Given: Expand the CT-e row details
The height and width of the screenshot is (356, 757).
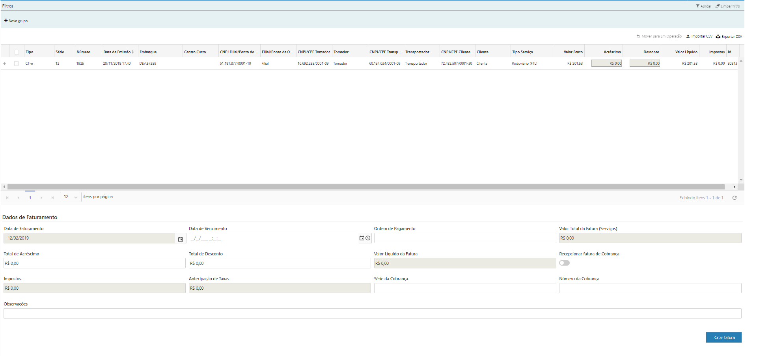Looking at the screenshot, I should click(x=5, y=64).
